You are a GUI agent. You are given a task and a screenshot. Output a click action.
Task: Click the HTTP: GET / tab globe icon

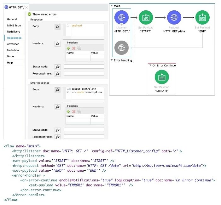point(6,7)
